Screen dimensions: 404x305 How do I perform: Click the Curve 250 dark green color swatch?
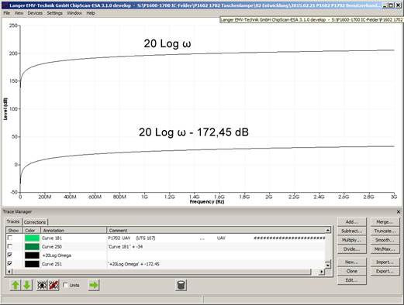click(32, 247)
